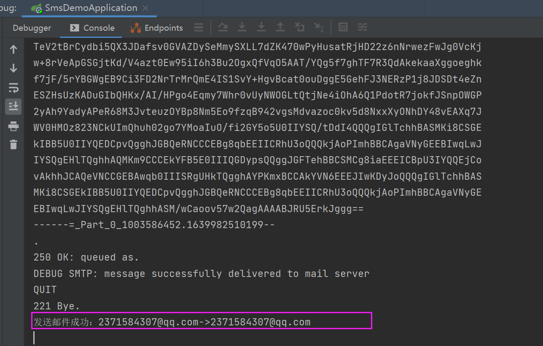Screen dimensions: 543x346
Task: Click the Show Execution Point icon
Action: [199, 28]
